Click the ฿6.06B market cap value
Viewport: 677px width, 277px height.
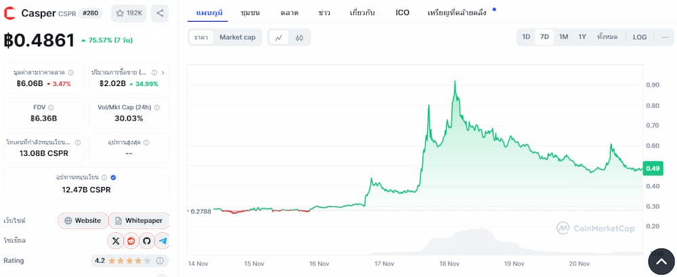[x=30, y=83]
